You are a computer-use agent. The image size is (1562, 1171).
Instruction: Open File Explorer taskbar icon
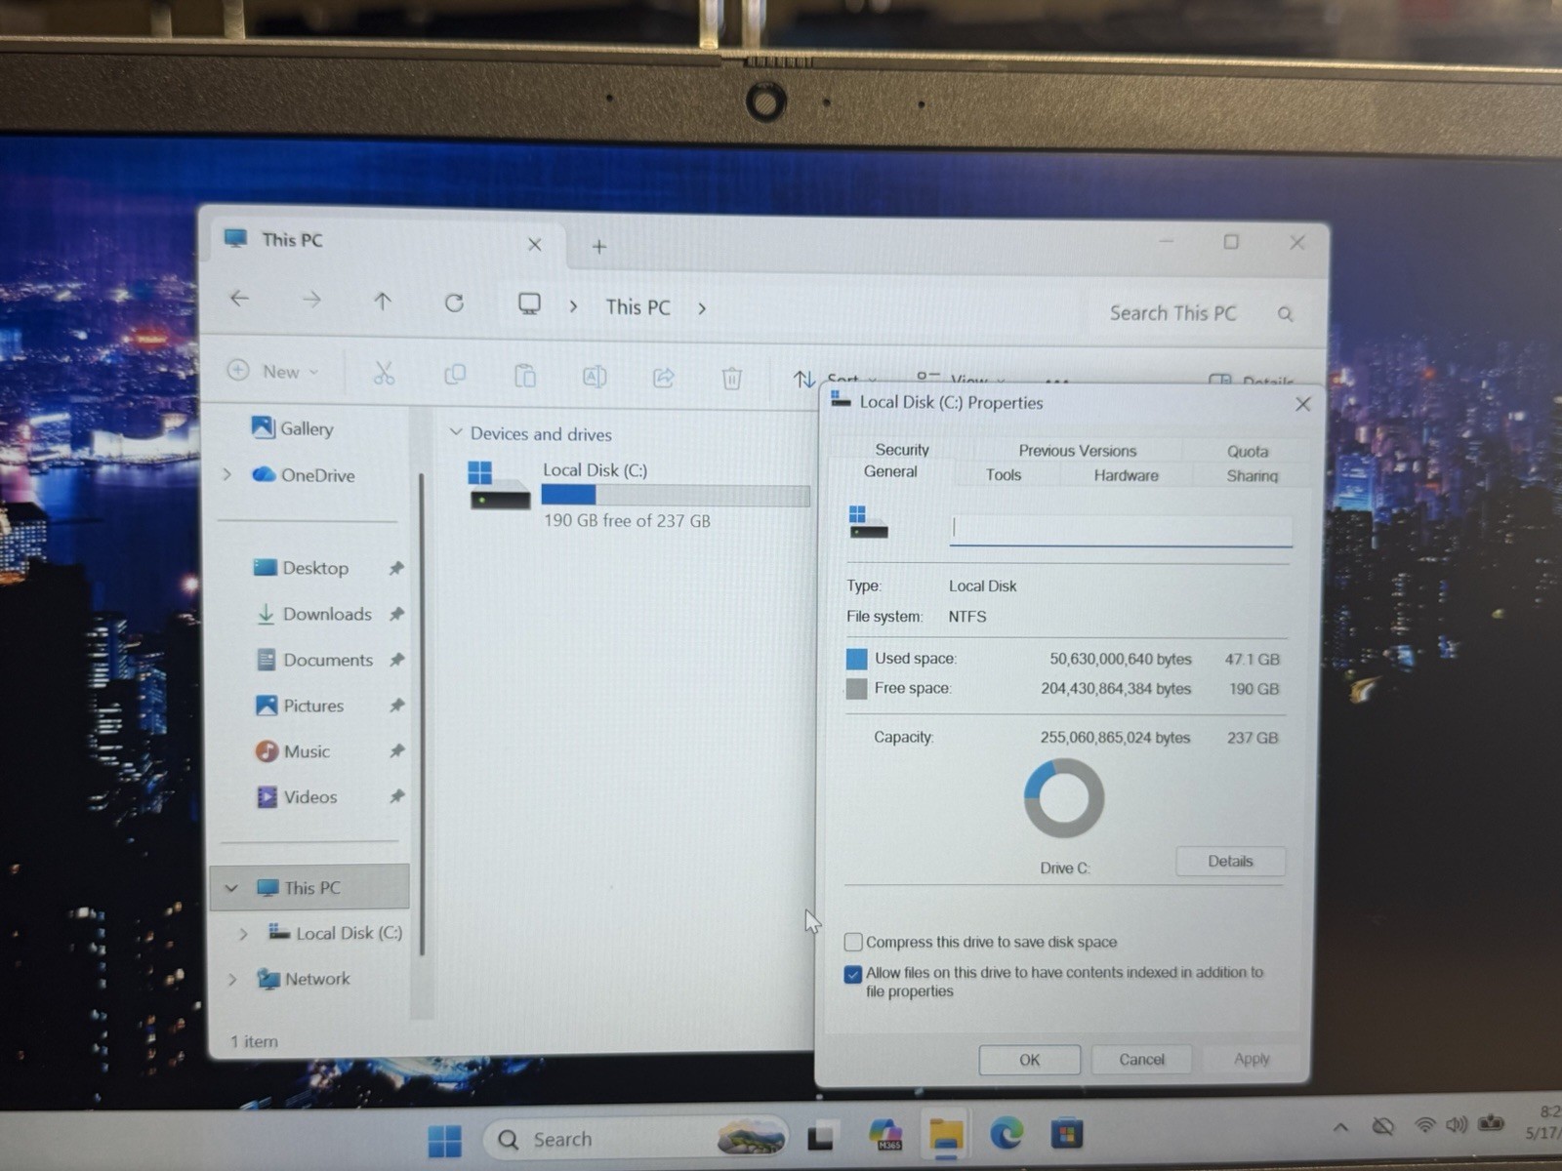point(945,1135)
